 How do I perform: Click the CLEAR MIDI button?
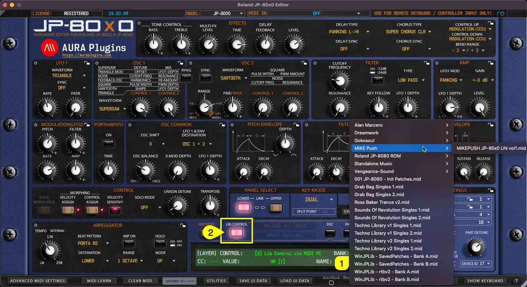(140, 281)
